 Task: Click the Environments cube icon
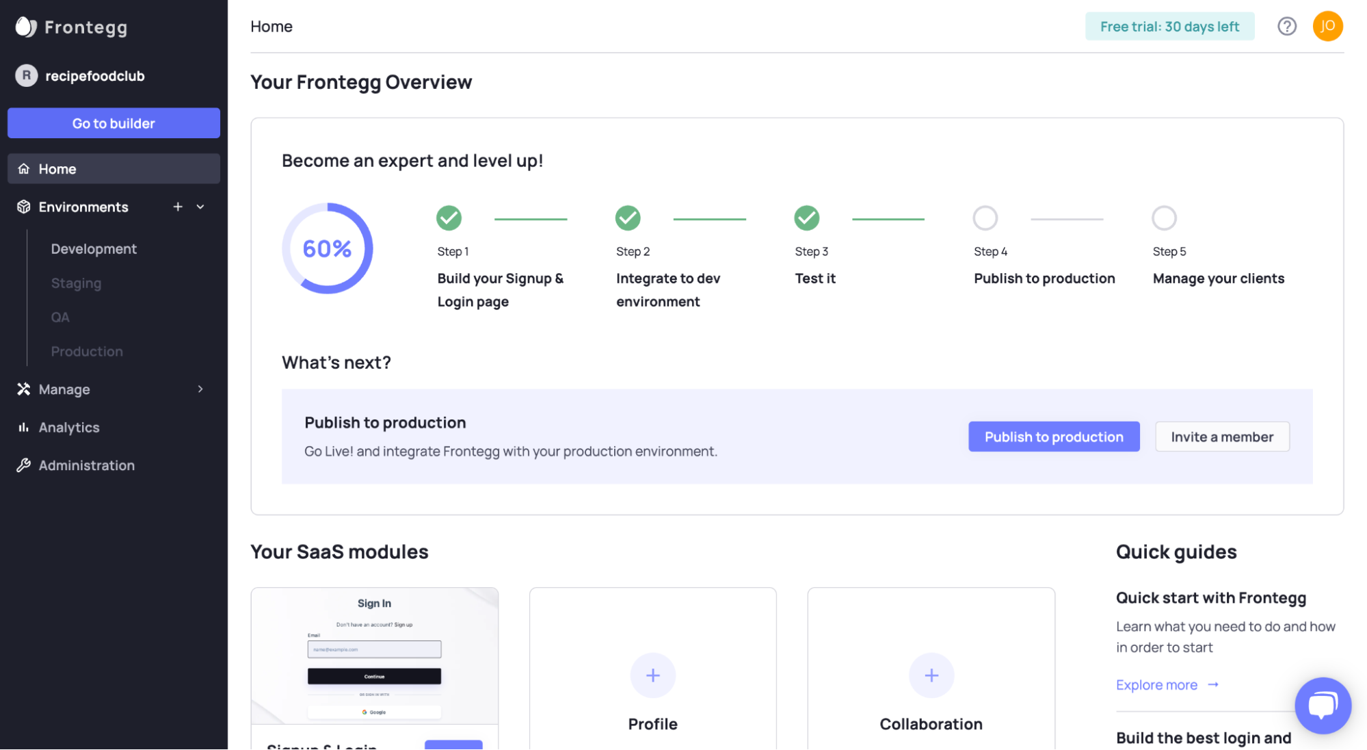[23, 207]
